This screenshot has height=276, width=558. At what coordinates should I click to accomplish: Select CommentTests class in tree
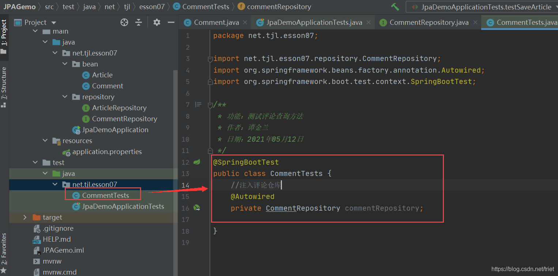tap(105, 195)
